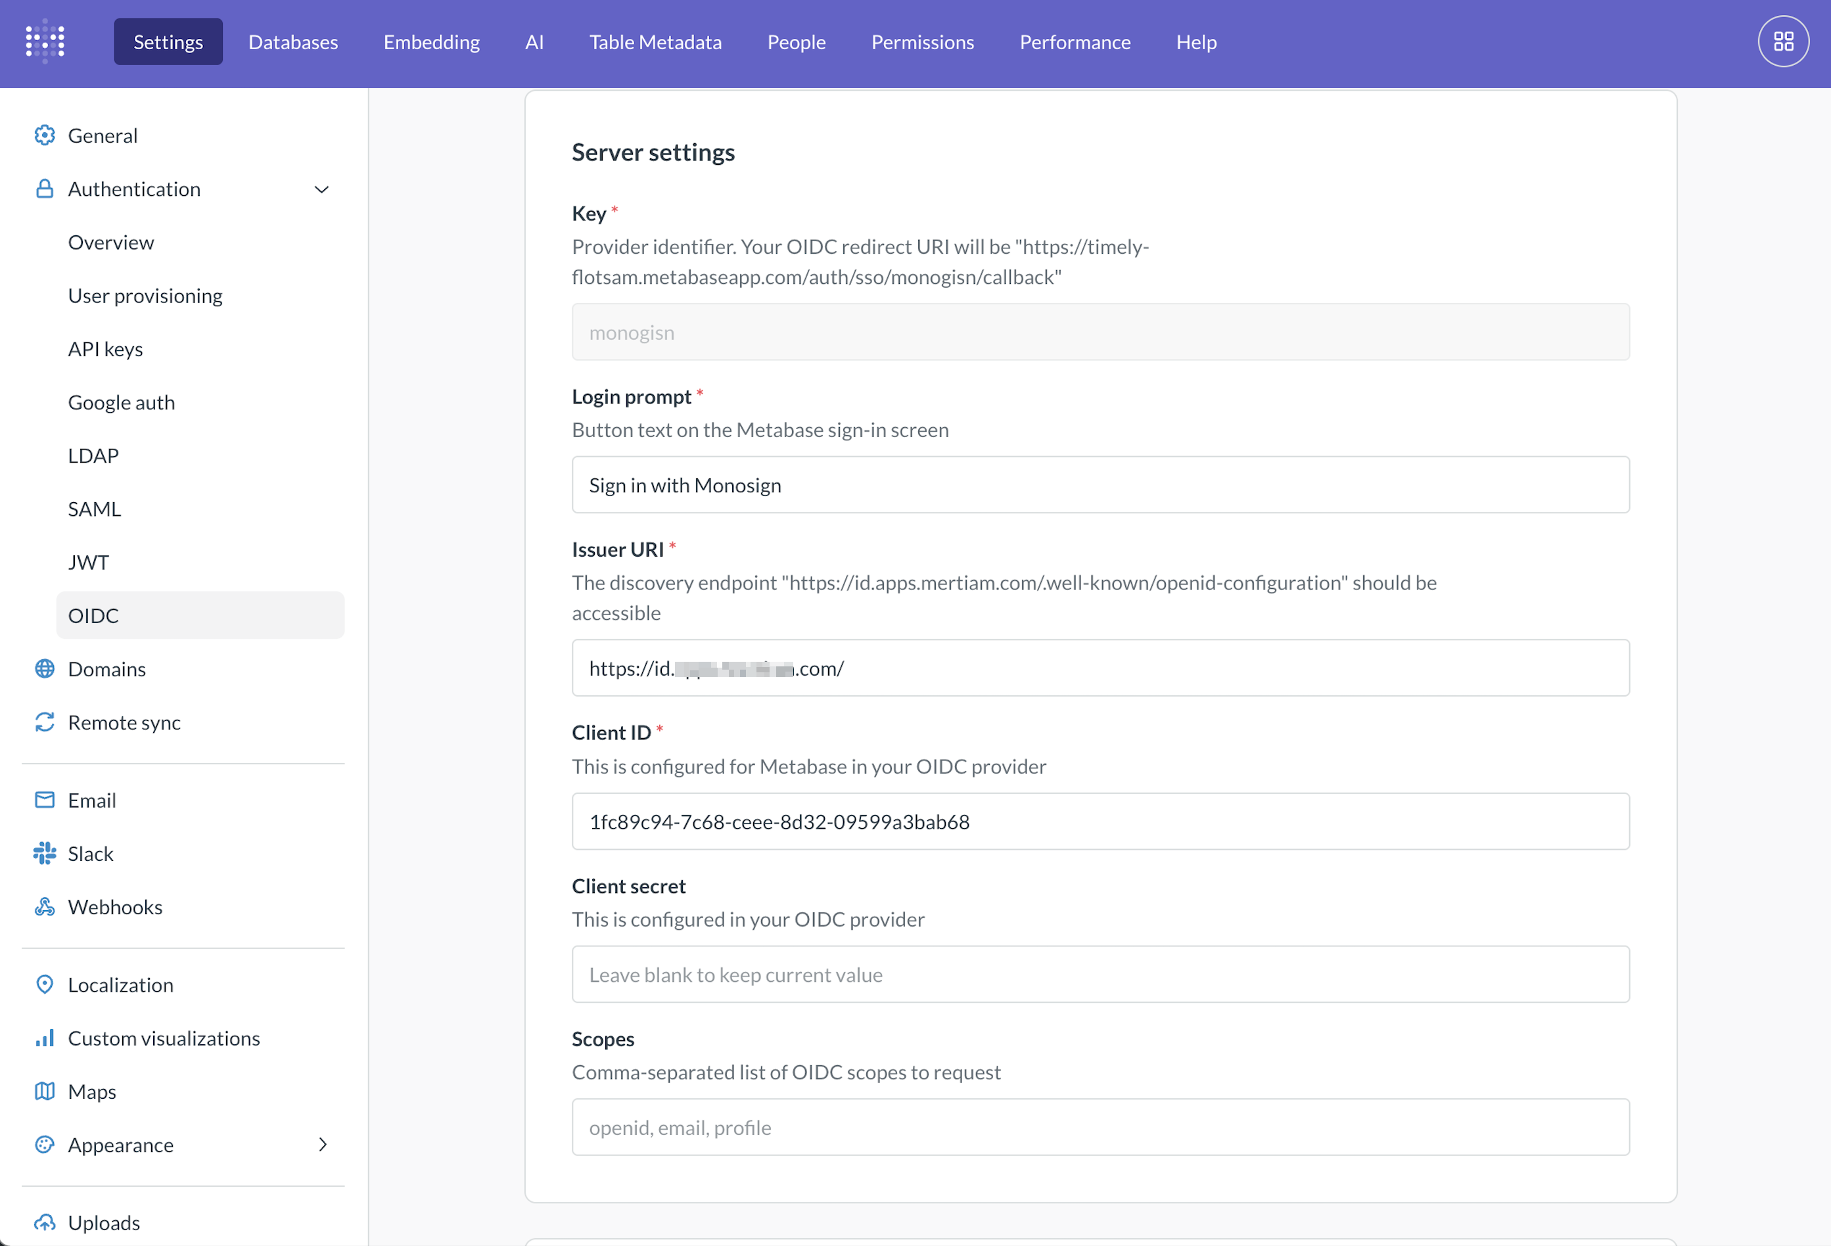
Task: Edit the Login prompt field
Action: pyautogui.click(x=1101, y=484)
